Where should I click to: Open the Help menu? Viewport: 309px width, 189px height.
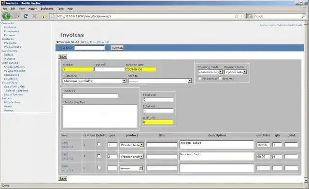click(70, 9)
